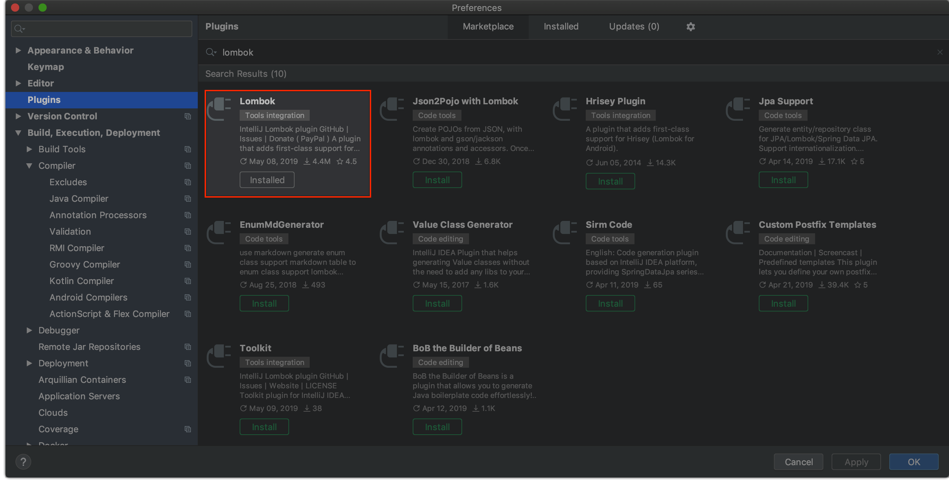The image size is (949, 483).
Task: Install Json2Pojo with Lombok plugin
Action: click(x=437, y=180)
